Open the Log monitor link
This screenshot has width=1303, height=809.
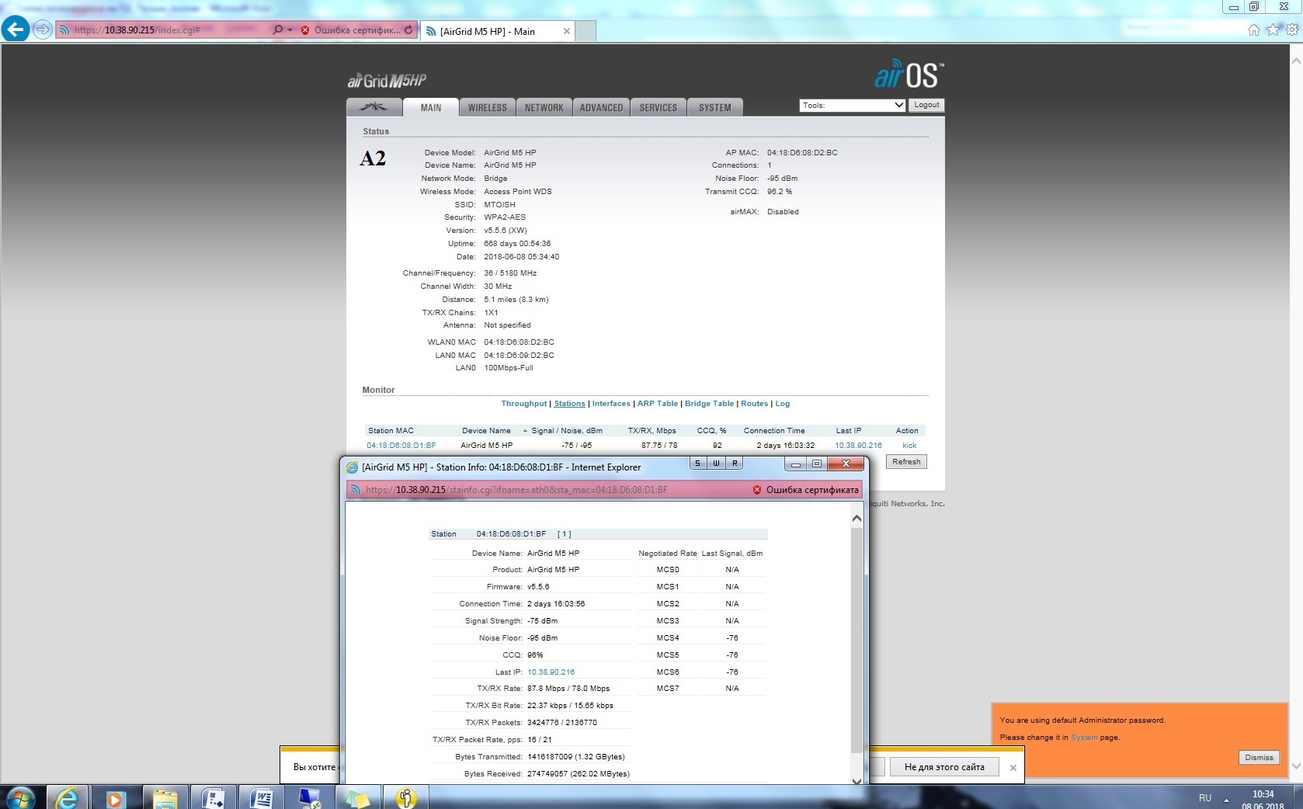point(783,404)
